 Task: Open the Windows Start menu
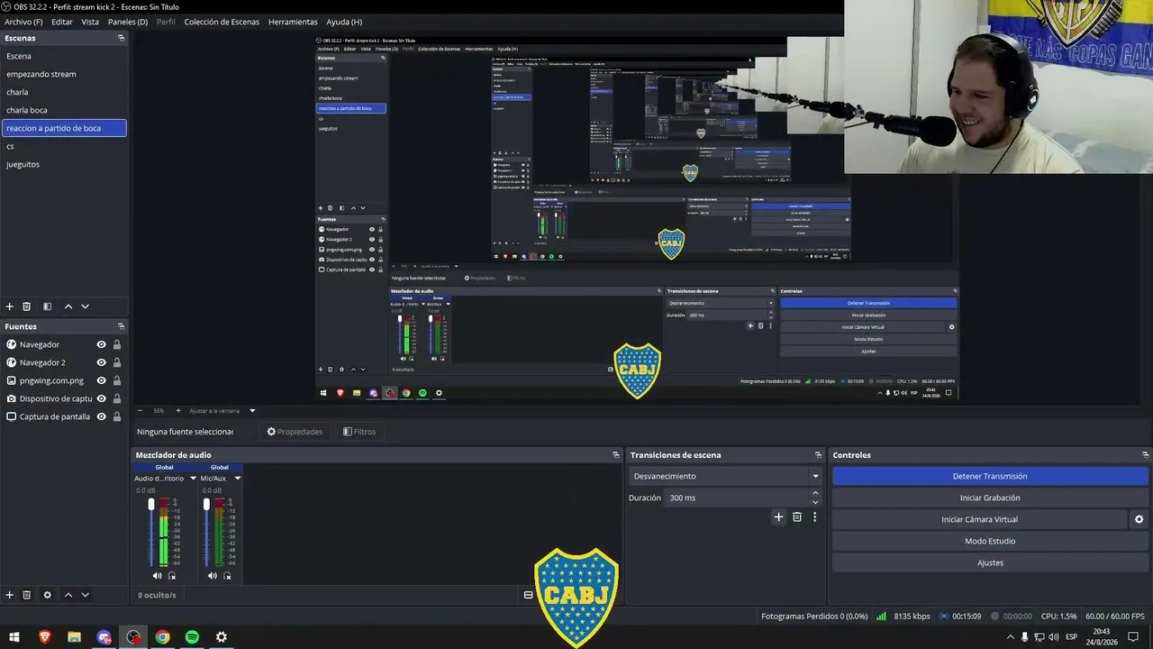click(x=14, y=637)
